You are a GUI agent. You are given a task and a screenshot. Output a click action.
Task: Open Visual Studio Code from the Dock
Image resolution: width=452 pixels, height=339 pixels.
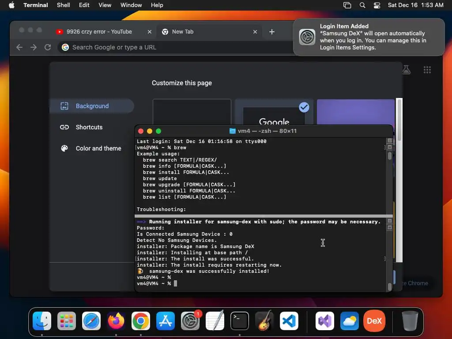(289, 321)
